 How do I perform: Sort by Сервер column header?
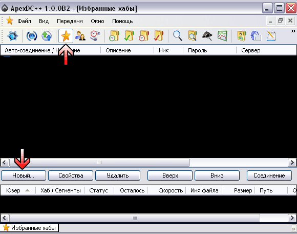[x=266, y=50]
